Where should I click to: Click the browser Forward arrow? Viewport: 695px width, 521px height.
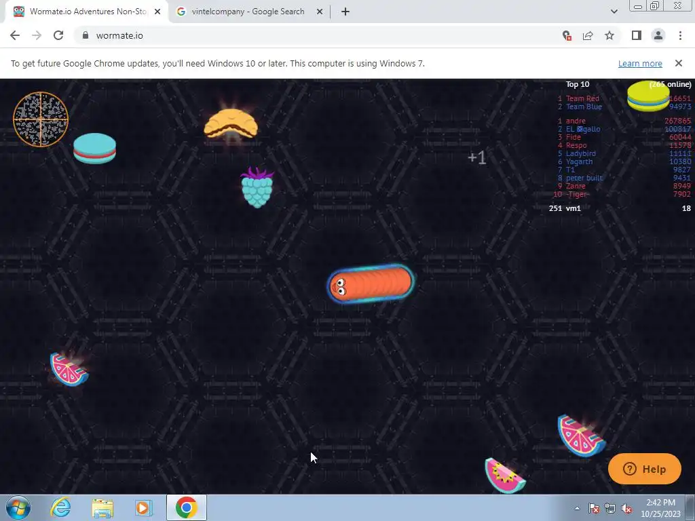pos(37,35)
